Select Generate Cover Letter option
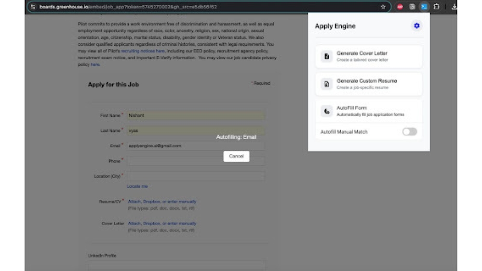Image resolution: width=482 pixels, height=271 pixels. pyautogui.click(x=369, y=56)
